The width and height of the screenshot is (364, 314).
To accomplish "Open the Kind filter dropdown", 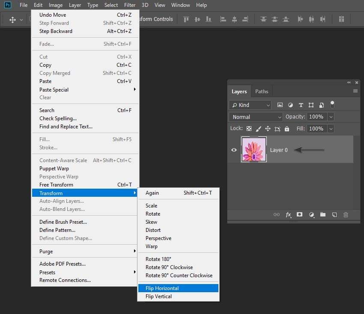I will point(250,105).
